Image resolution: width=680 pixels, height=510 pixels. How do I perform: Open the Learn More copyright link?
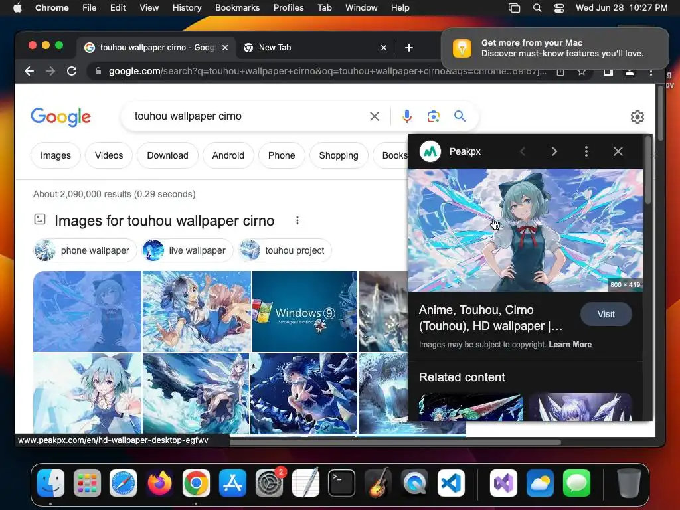pyautogui.click(x=570, y=345)
